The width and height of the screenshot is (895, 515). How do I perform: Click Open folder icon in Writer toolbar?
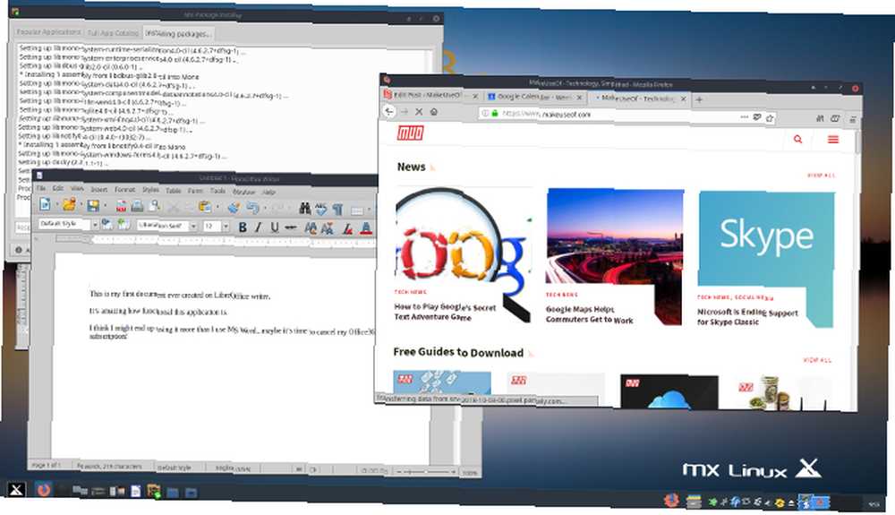pos(69,205)
